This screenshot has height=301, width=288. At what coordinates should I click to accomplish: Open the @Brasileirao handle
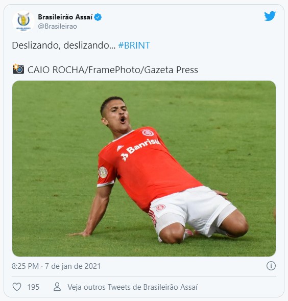[x=57, y=26]
